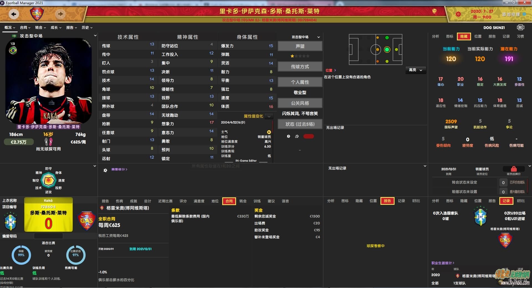Screen dimensions: 532x288
Task: Click the 声望 button
Action: pyautogui.click(x=300, y=46)
